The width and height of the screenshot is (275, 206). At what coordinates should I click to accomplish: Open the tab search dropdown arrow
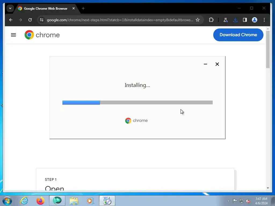tap(10, 8)
